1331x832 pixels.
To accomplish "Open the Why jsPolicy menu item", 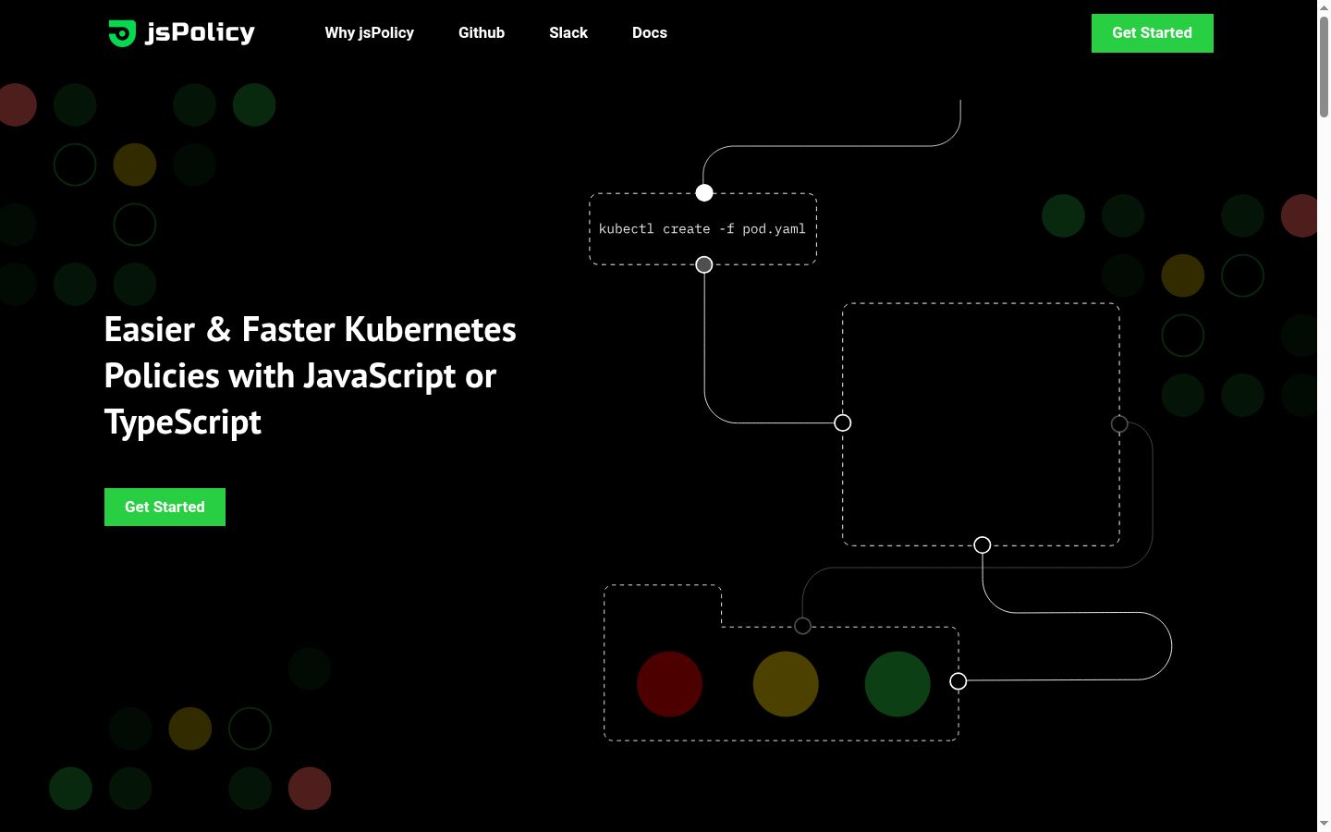I will coord(369,32).
